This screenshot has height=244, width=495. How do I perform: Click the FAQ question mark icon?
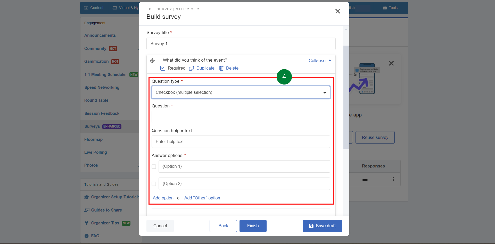[x=87, y=236]
